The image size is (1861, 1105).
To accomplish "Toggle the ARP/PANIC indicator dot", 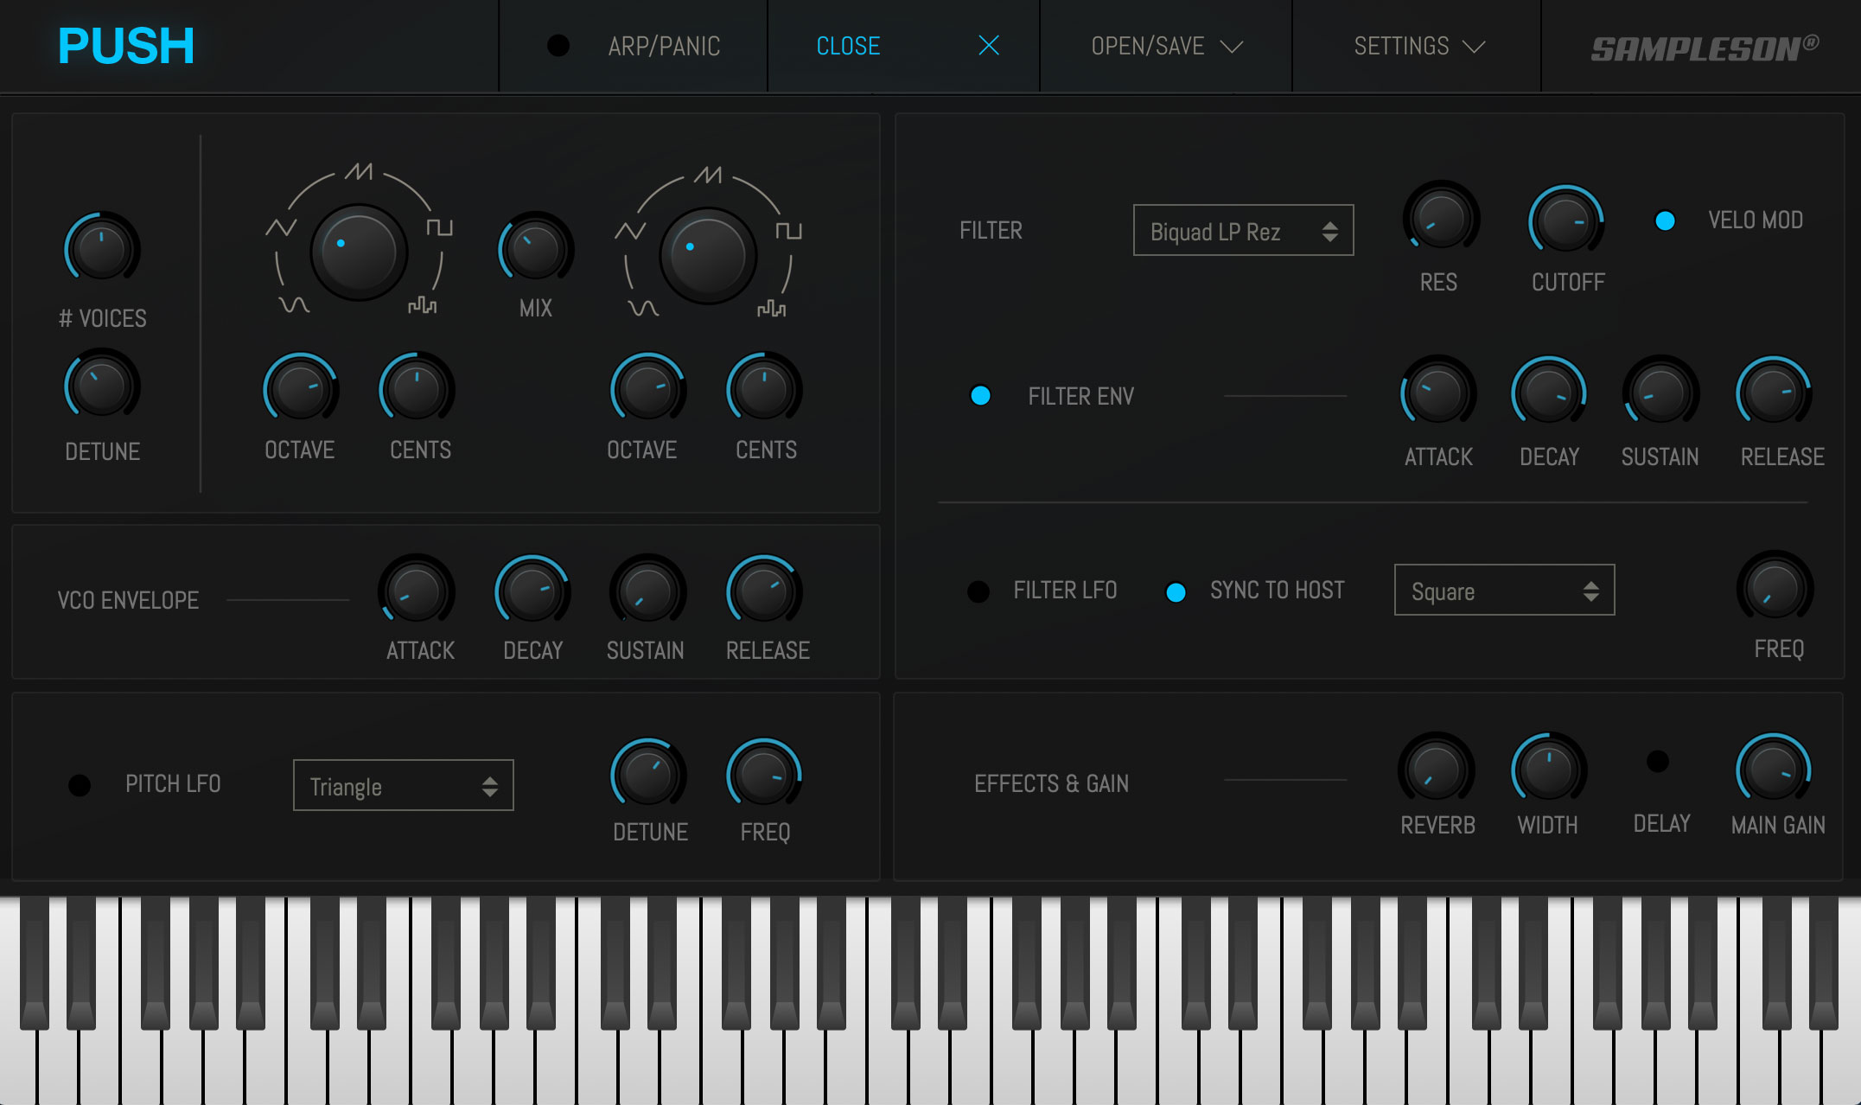I will pyautogui.click(x=558, y=46).
